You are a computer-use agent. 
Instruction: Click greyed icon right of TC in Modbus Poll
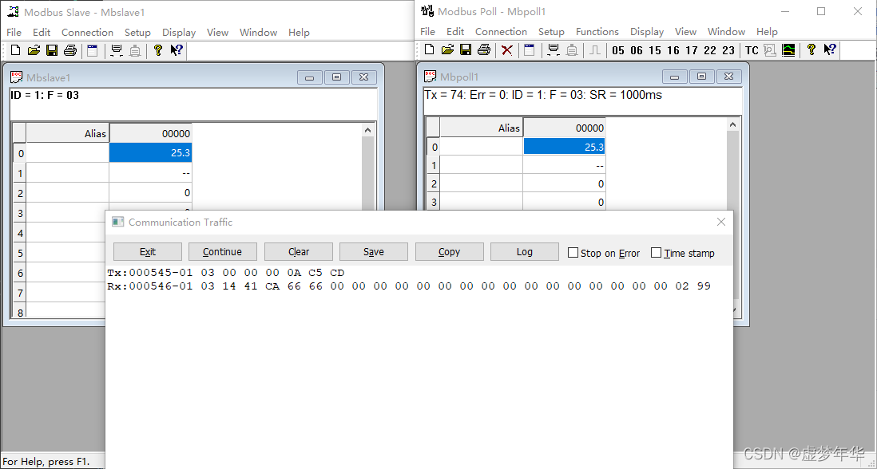pyautogui.click(x=770, y=50)
